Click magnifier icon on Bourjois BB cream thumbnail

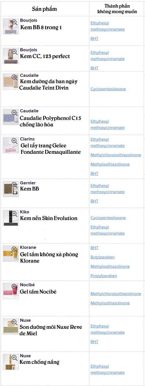tap(14, 22)
